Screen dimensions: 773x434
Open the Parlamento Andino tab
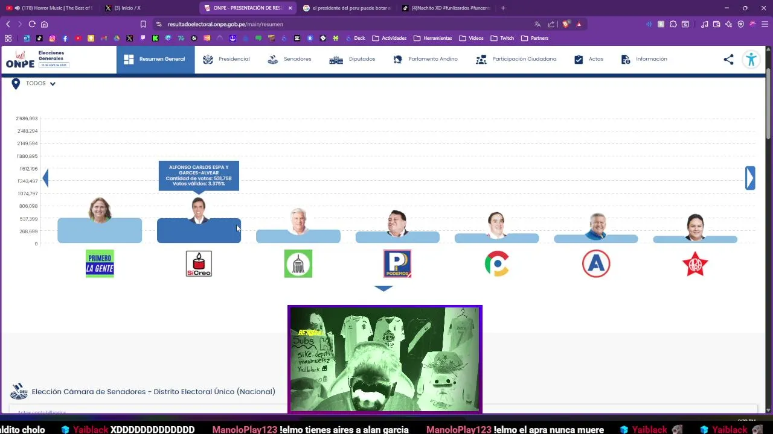(425, 59)
